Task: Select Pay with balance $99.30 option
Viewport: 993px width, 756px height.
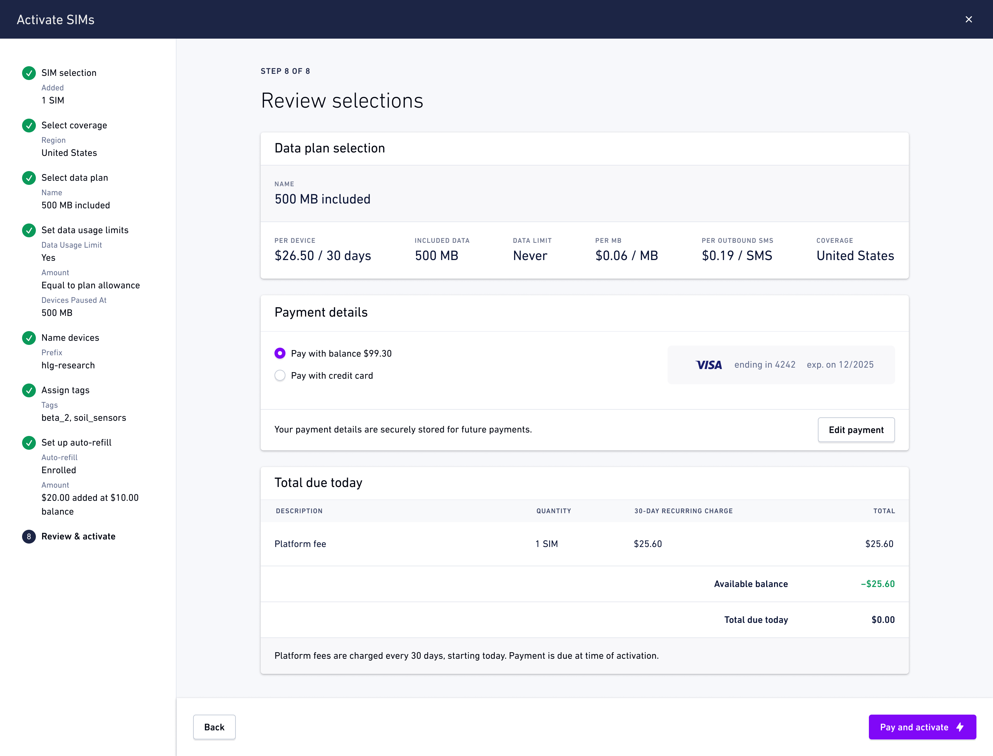Action: pyautogui.click(x=280, y=353)
